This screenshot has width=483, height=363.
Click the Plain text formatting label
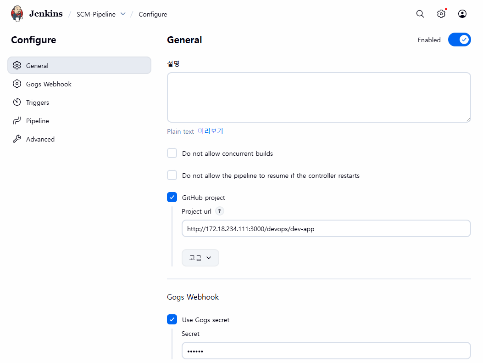pos(181,131)
